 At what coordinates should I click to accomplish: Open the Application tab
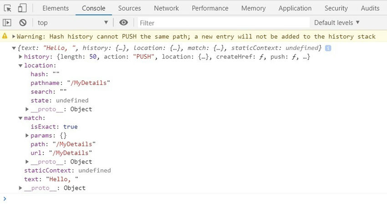click(x=295, y=8)
